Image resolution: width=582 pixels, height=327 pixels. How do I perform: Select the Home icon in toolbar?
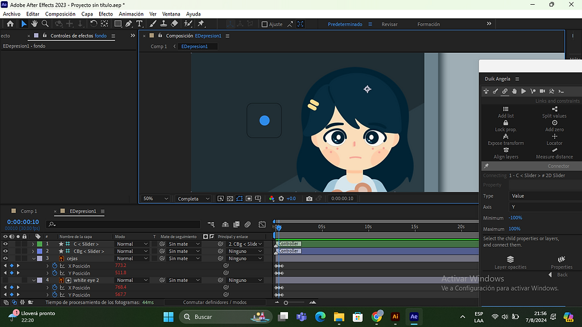[10, 24]
